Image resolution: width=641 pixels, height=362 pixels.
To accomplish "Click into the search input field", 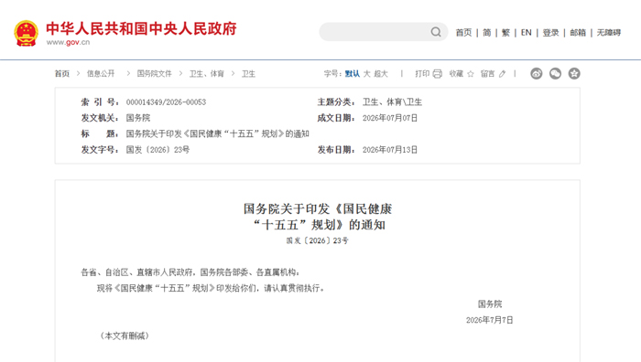I will [374, 32].
